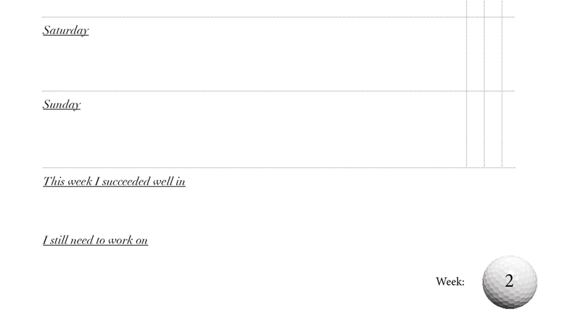Viewport: 564px width, 317px height.
Task: Click the underlined Sunday heading
Action: pos(62,104)
